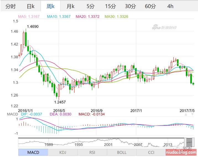Viewport: 198px width, 157px height.
Task: Click the up arrow beside the MACD panel
Action: (186, 115)
